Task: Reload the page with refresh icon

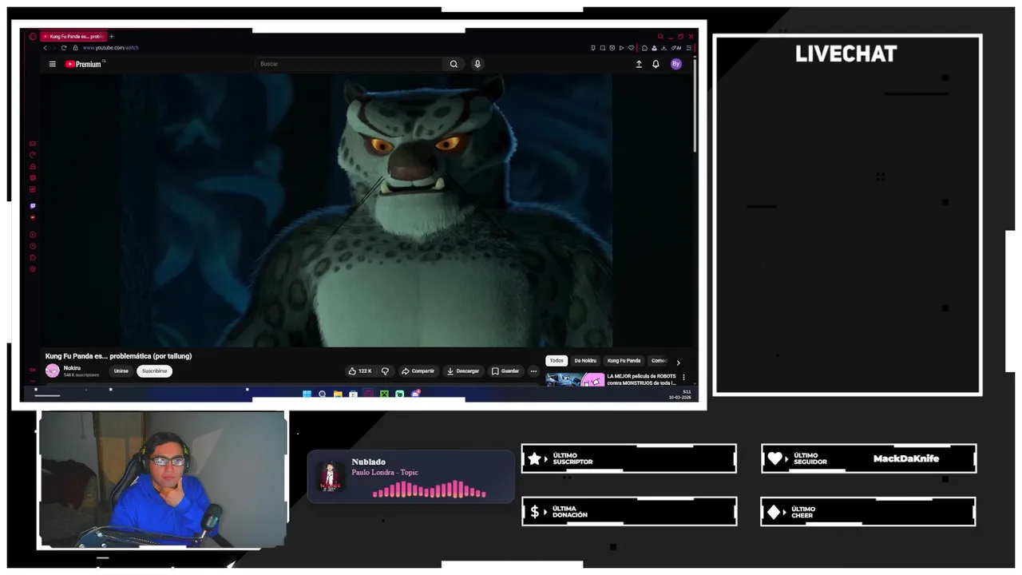Action: [x=64, y=48]
